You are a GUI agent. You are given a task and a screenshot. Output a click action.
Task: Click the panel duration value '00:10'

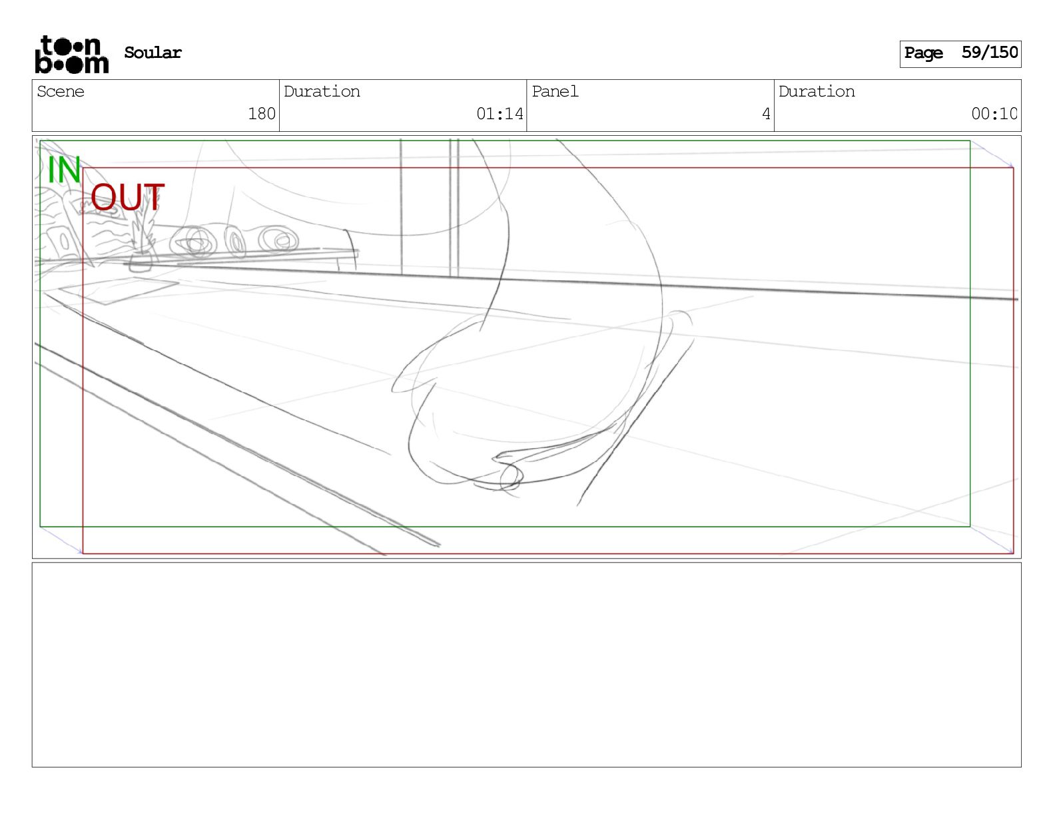pyautogui.click(x=994, y=114)
